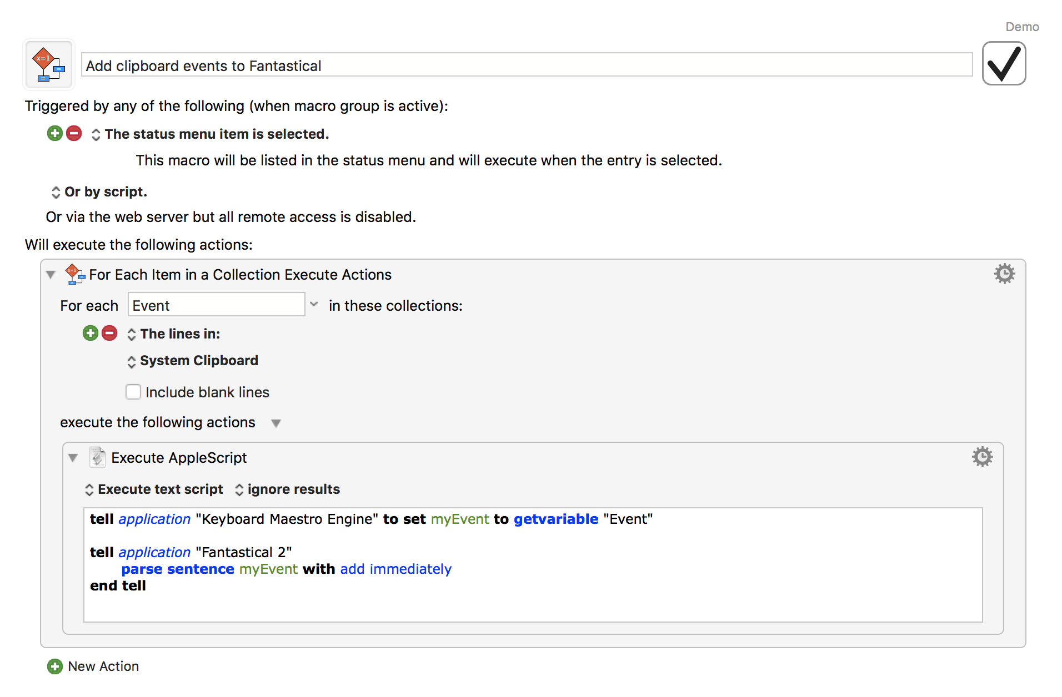Viewport: 1062px width, 697px height.
Task: Change the status menu item trigger type
Action: (96, 134)
